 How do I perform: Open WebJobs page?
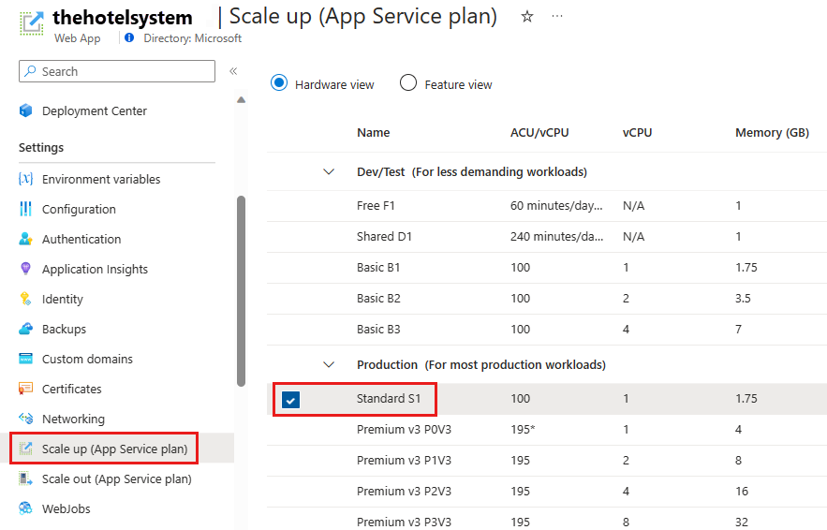click(x=66, y=508)
